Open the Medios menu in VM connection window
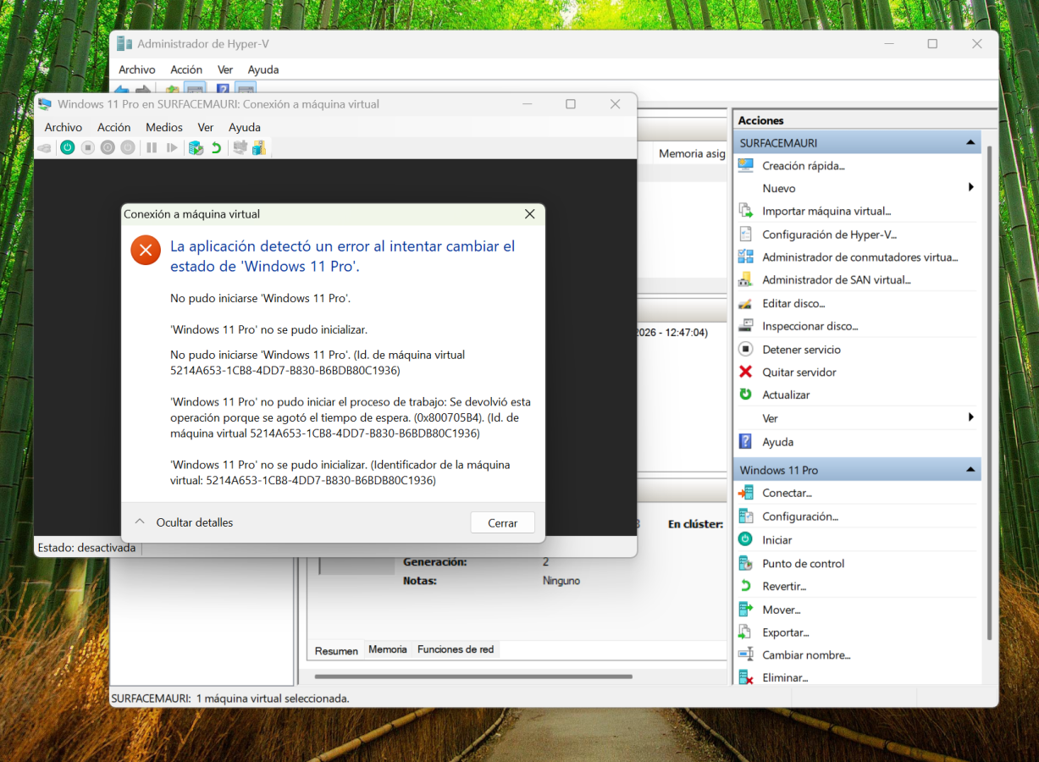 [163, 127]
